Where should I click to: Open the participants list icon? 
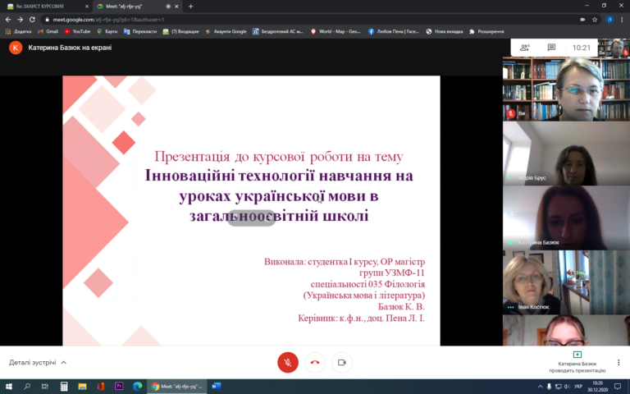coord(524,48)
